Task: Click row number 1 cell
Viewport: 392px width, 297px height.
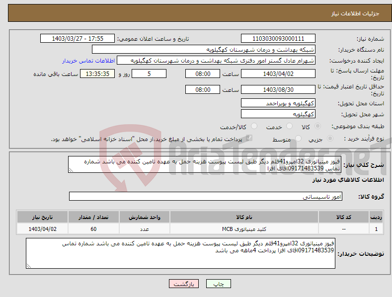Action: pos(376,229)
